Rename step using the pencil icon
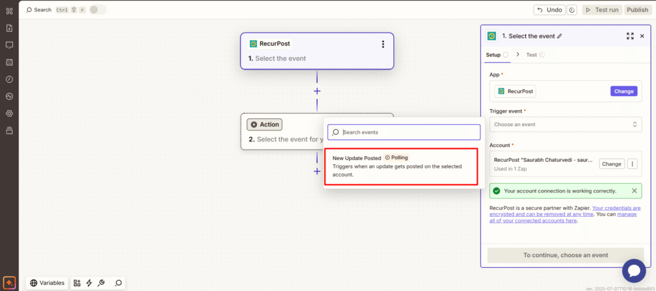Screen dimensions: 656x291 tap(560, 36)
